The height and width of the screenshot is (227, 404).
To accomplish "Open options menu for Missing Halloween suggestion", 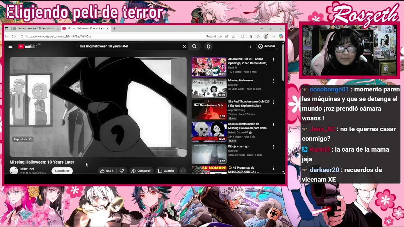I will (273, 81).
